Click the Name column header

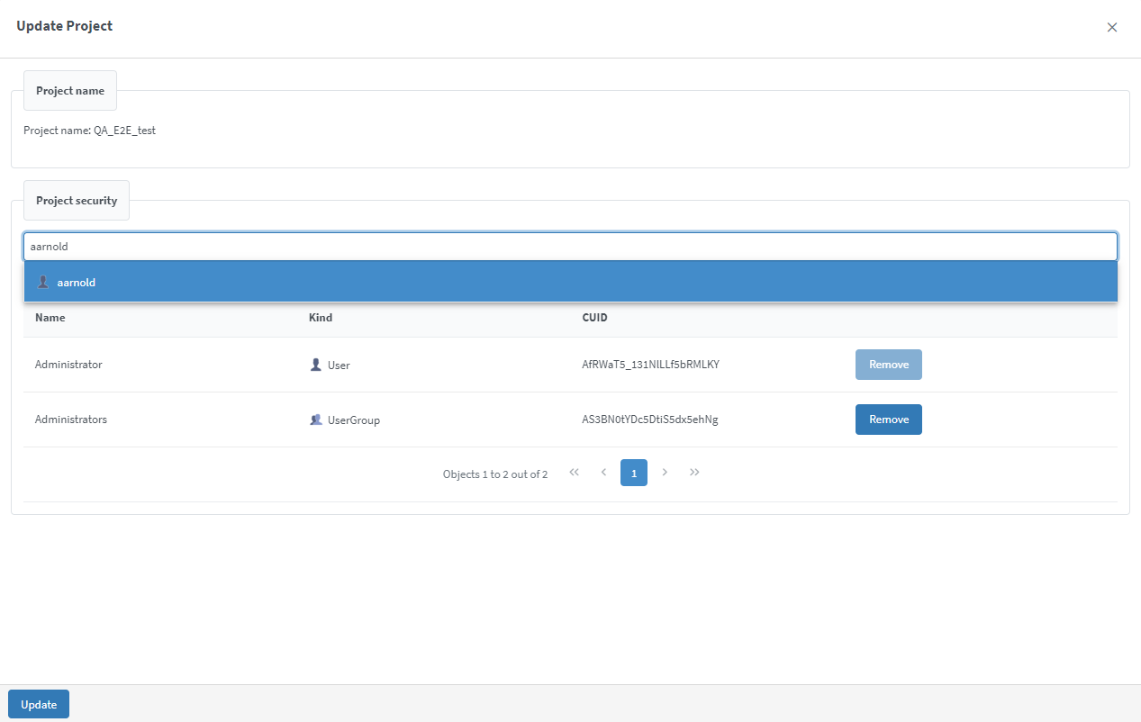coord(50,317)
